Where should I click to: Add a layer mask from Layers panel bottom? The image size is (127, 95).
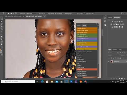117,78
